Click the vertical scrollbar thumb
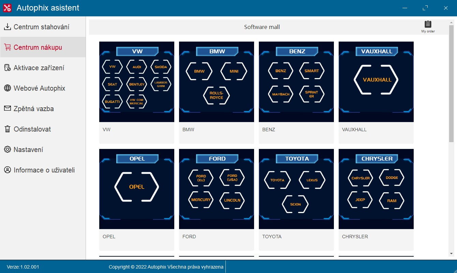This screenshot has height=273, width=457. [451, 84]
